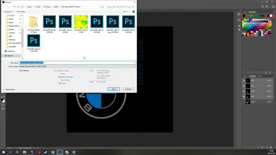
Task: Go up one folder level in Save As dialog
Action: (14, 7)
